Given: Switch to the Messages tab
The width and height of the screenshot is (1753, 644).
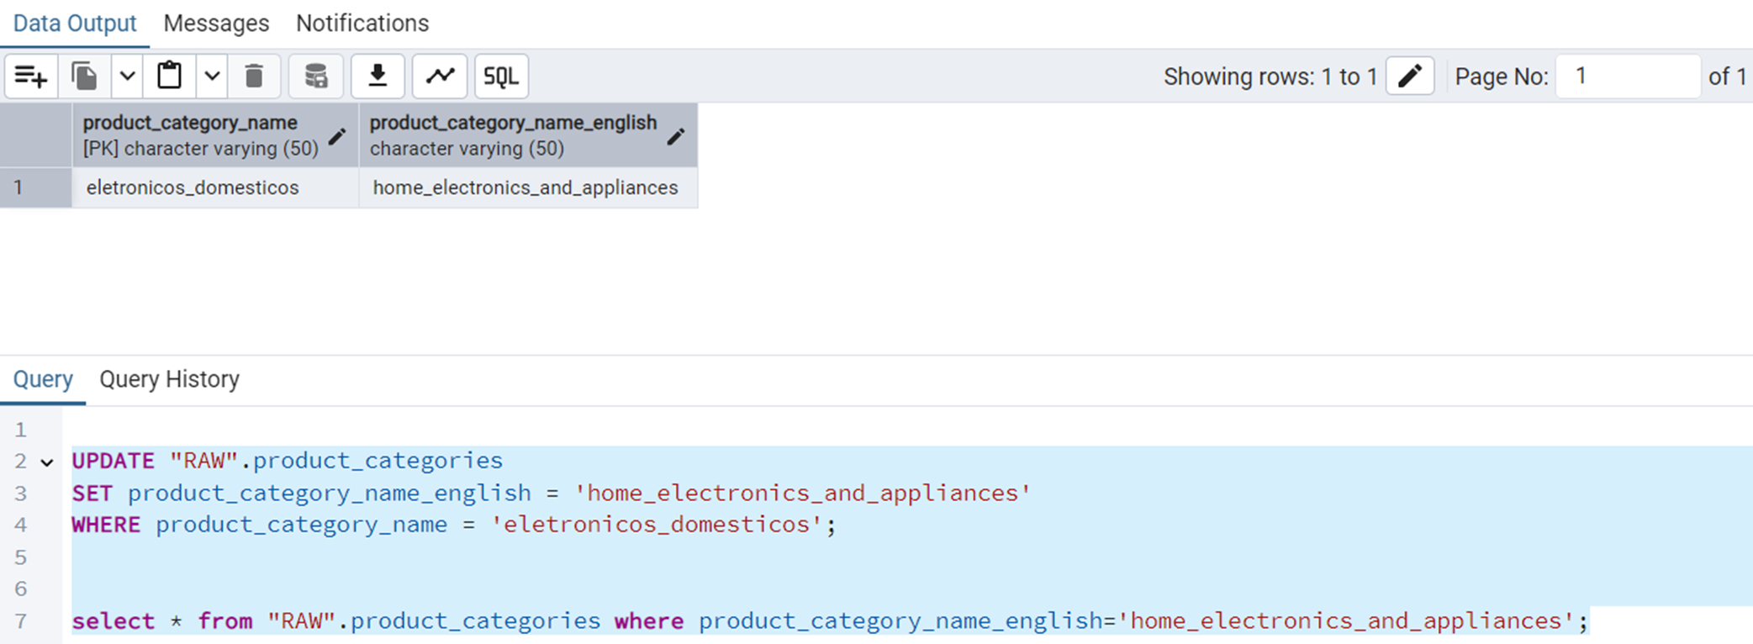Looking at the screenshot, I should click(x=216, y=24).
